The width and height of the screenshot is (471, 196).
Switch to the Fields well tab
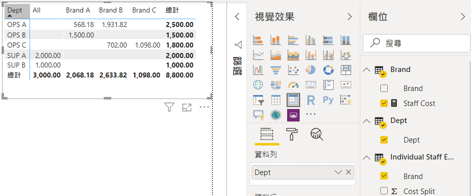267,134
